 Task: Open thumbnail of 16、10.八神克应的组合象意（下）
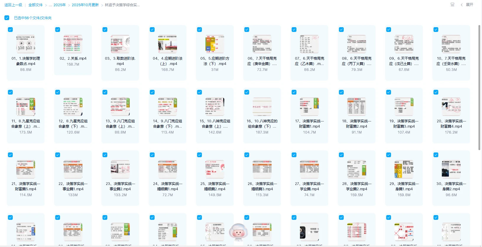(x=262, y=107)
